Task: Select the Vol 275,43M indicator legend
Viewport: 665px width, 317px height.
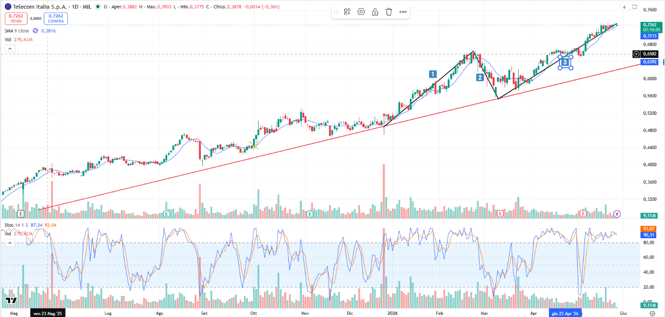Action: (x=18, y=39)
